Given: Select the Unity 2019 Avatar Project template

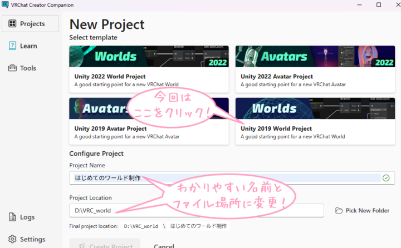Looking at the screenshot, I should coord(149,121).
